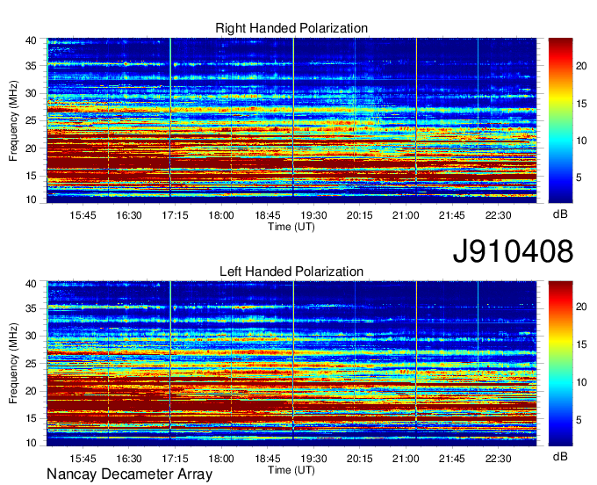Image resolution: width=597 pixels, height=485 pixels.
Task: Click the 10 MHz tick on bottom plot
Action: pyautogui.click(x=31, y=443)
